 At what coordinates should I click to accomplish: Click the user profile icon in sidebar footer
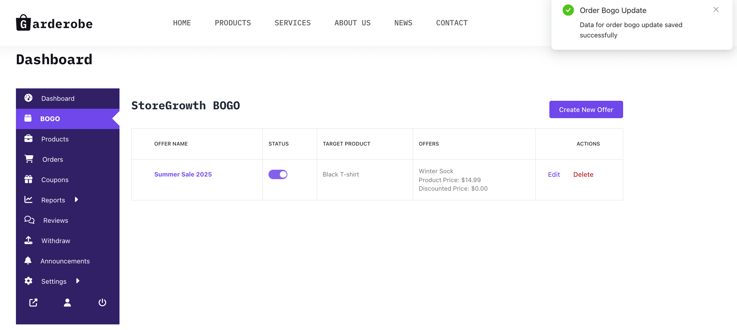[x=67, y=302]
